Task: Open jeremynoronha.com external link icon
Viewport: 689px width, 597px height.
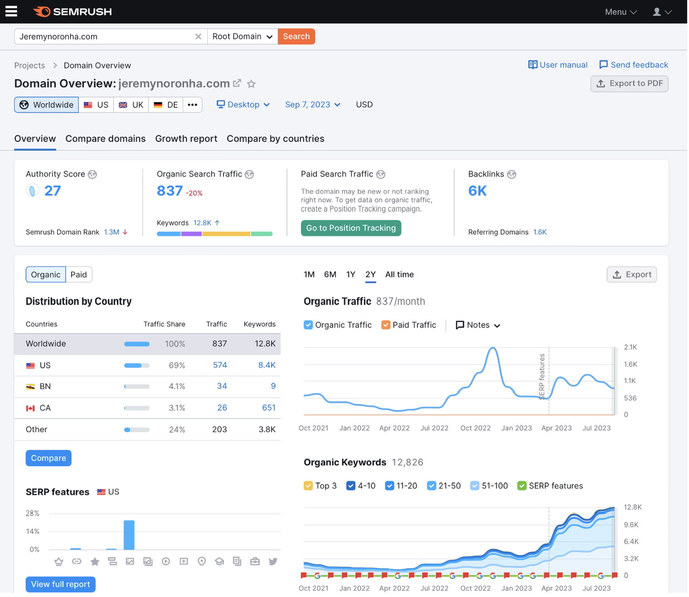Action: (237, 83)
